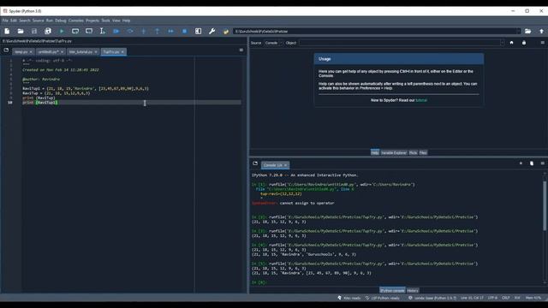Run current cell icon
The width and height of the screenshot is (548, 308).
click(75, 31)
